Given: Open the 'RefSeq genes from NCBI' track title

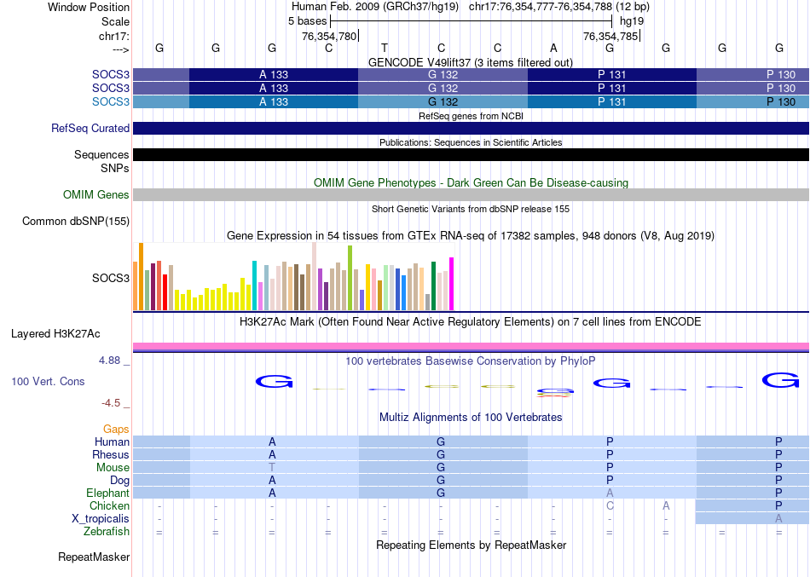Looking at the screenshot, I should point(471,116).
